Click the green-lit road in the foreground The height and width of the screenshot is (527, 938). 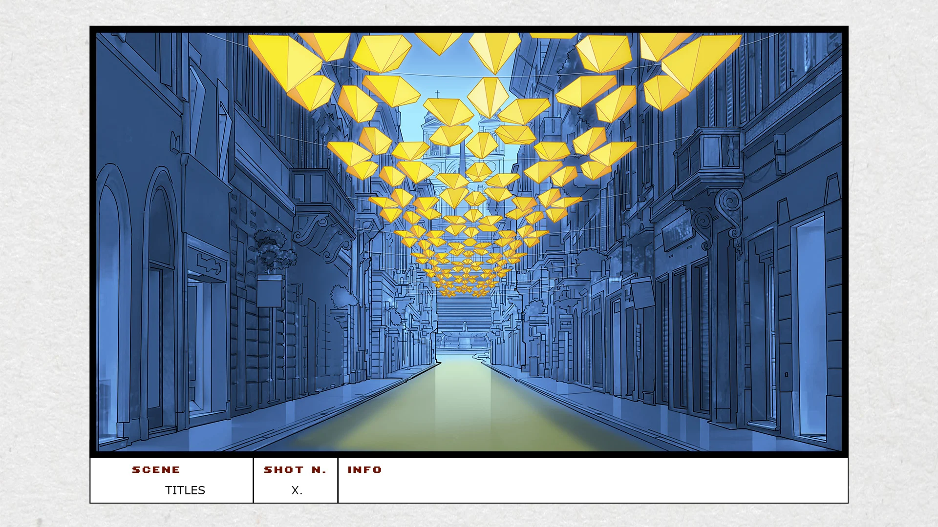tap(464, 410)
